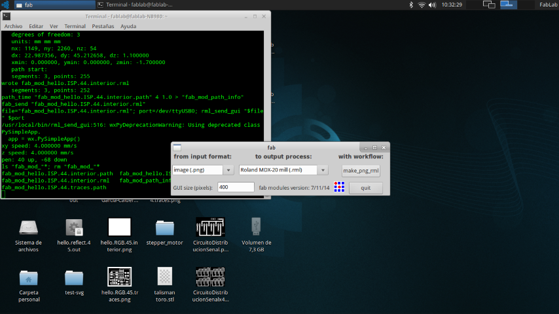Open the Xfce applications menu icon
The image size is (559, 314).
click(x=5, y=5)
